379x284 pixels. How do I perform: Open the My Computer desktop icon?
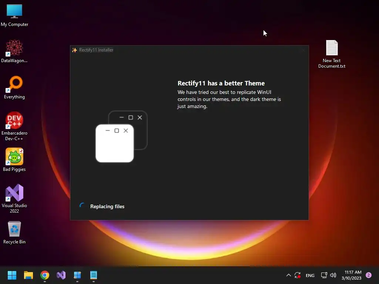[14, 15]
